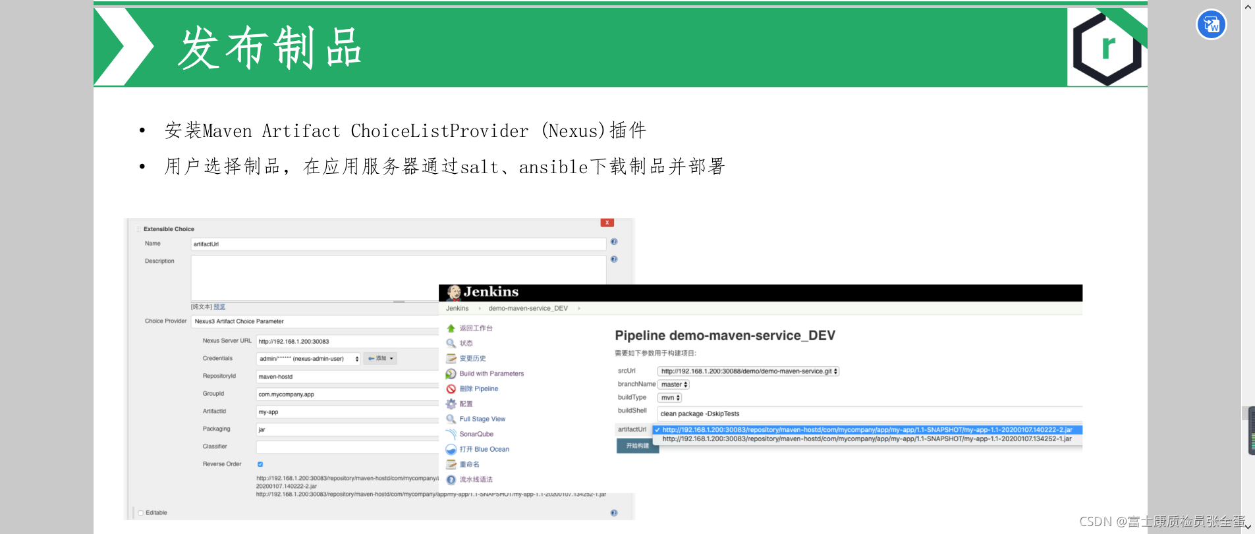Open 配置 in the Jenkins sidebar
The height and width of the screenshot is (534, 1255).
coord(466,404)
